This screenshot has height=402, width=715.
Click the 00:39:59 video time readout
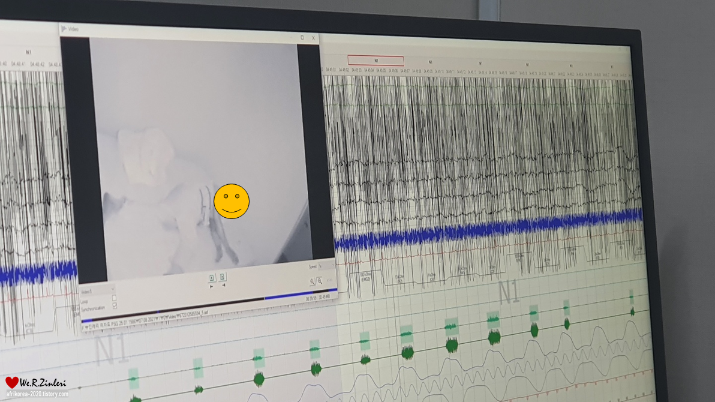point(311,298)
